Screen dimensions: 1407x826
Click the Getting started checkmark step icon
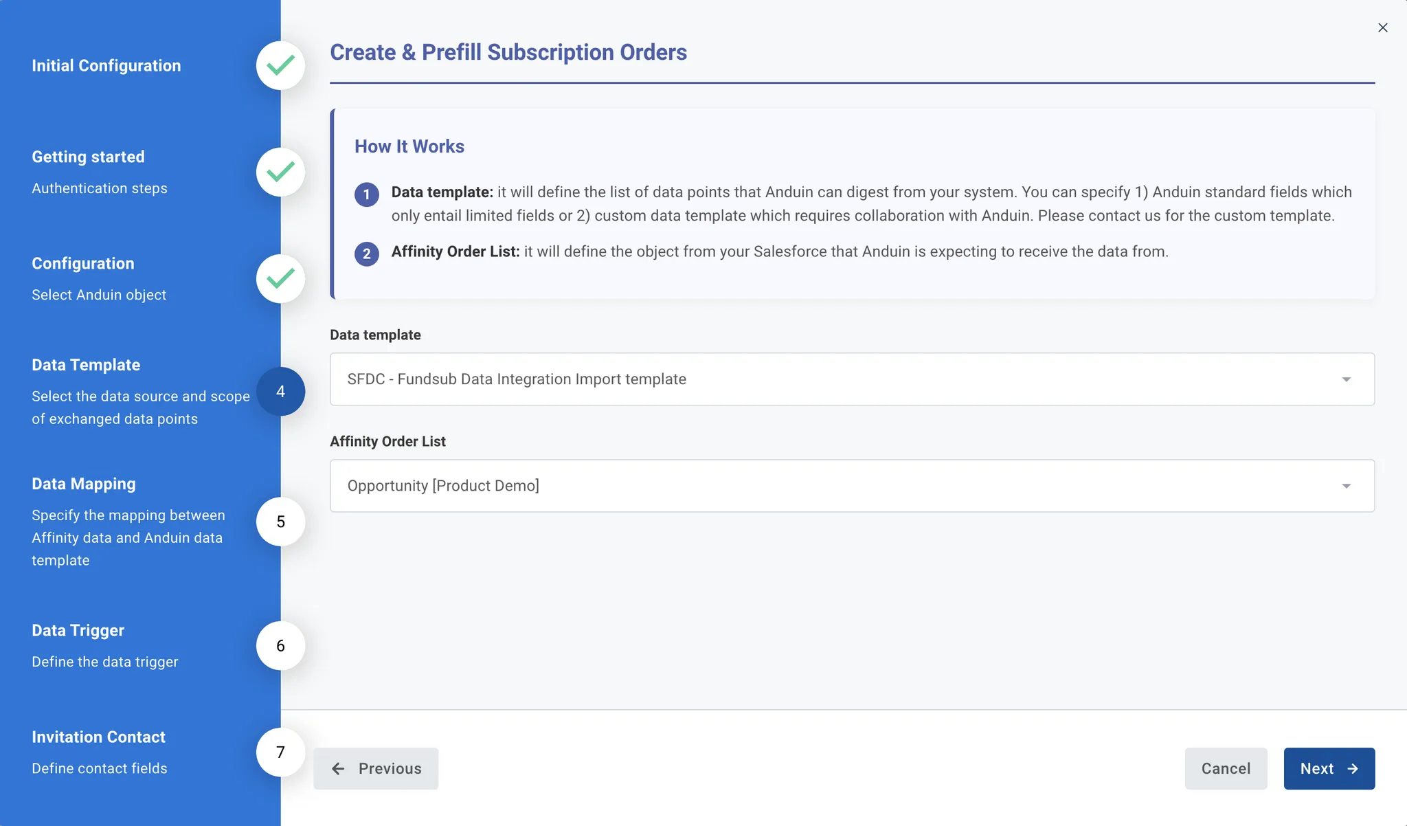pyautogui.click(x=280, y=172)
